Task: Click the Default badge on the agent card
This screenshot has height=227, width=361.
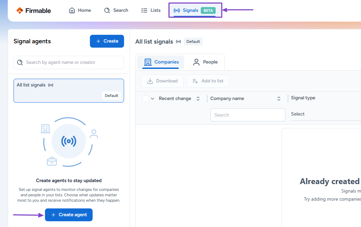Action: pos(112,96)
